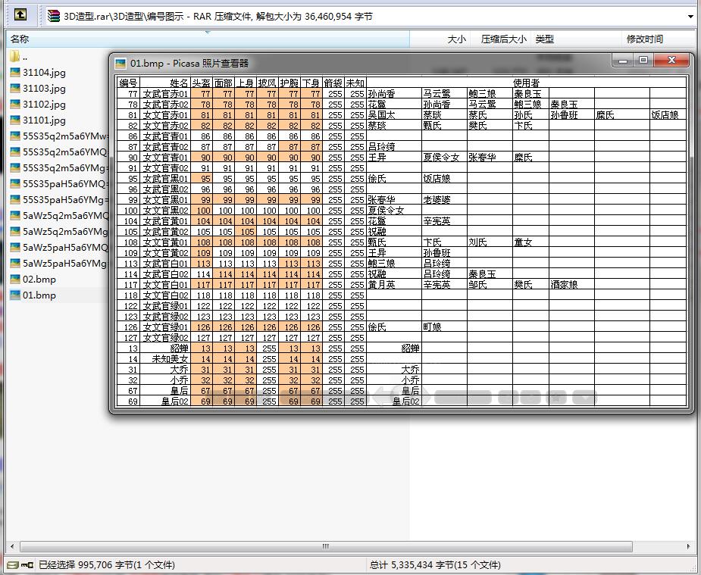Screen dimensions: 701x575
Task: Click the 压缩后大小 column header
Action: [503, 39]
